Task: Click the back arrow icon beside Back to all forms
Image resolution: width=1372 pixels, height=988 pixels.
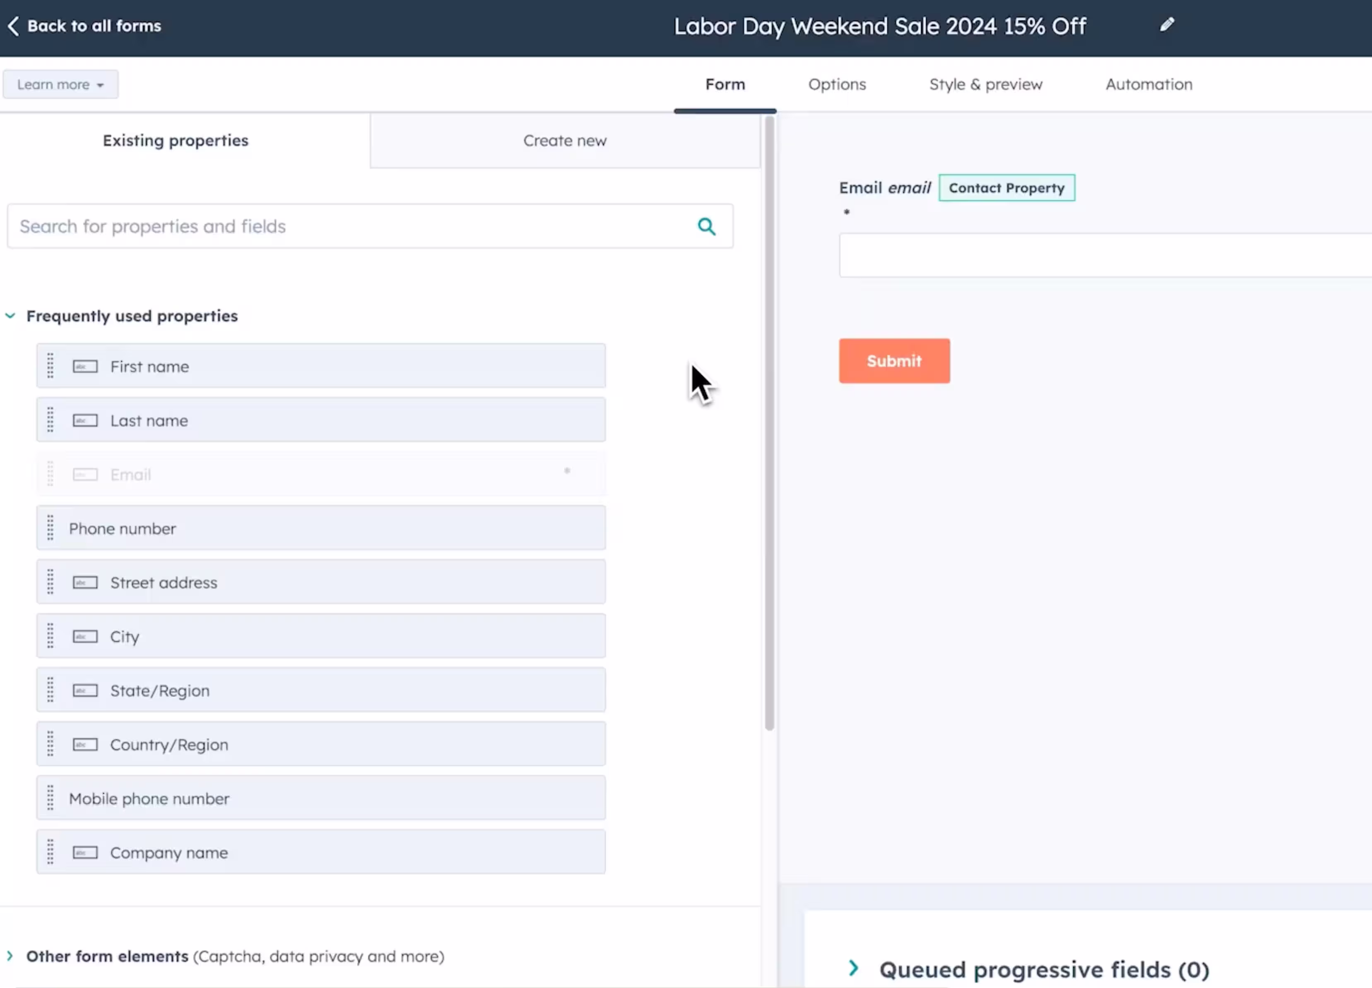Action: click(x=13, y=26)
